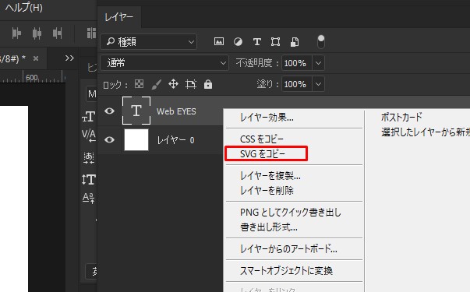
Task: Open the 通常 blend mode dropdown
Action: 164,63
